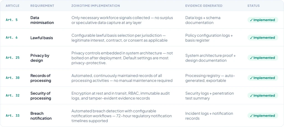Click the Breach notification requirement title

(41, 116)
